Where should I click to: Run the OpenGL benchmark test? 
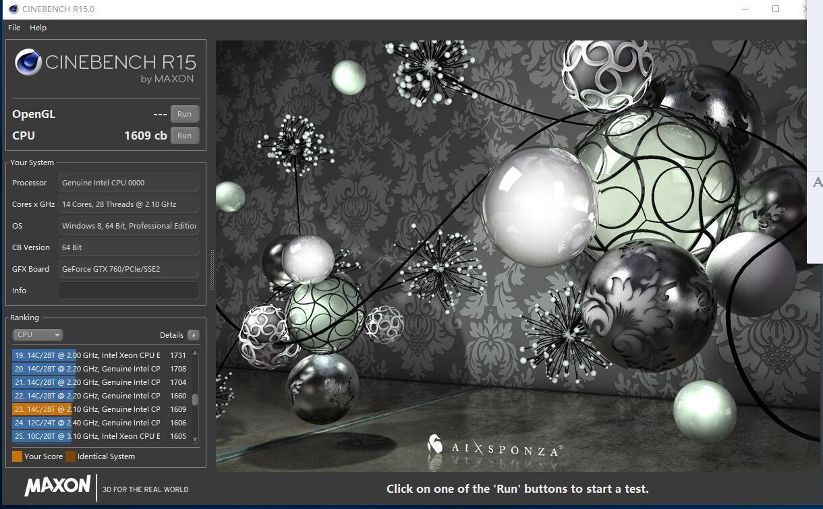(x=185, y=114)
